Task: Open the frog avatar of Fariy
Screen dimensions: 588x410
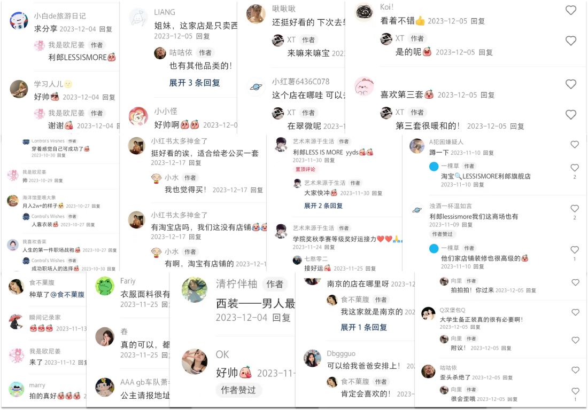Action: [x=105, y=286]
